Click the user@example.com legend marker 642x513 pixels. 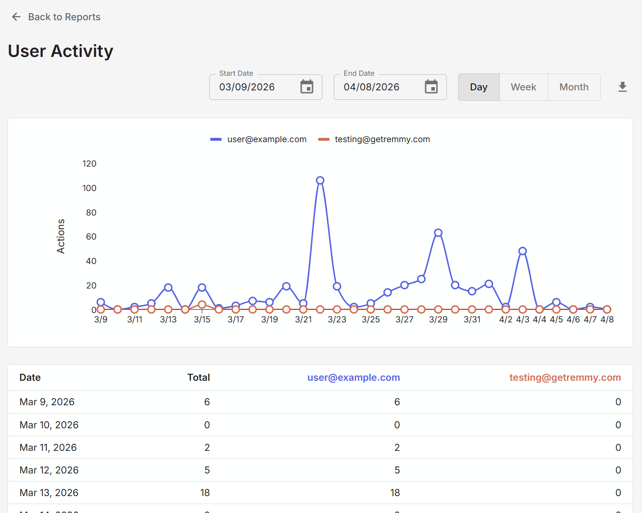click(x=215, y=139)
